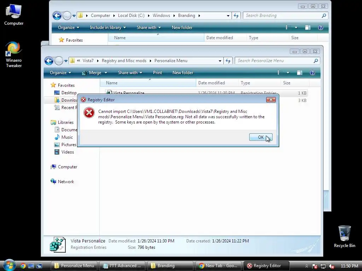Select Local Disk (C:) breadcrumb
The image size is (362, 271).
pos(131,16)
